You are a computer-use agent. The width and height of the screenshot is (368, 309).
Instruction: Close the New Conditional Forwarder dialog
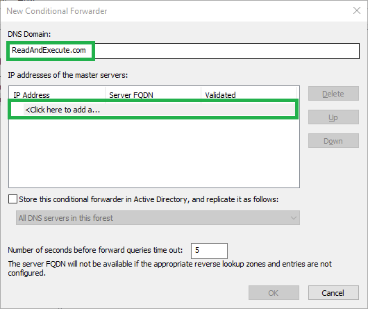[x=357, y=10]
